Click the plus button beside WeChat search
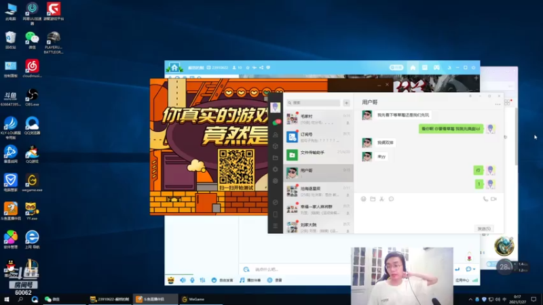 (x=346, y=103)
